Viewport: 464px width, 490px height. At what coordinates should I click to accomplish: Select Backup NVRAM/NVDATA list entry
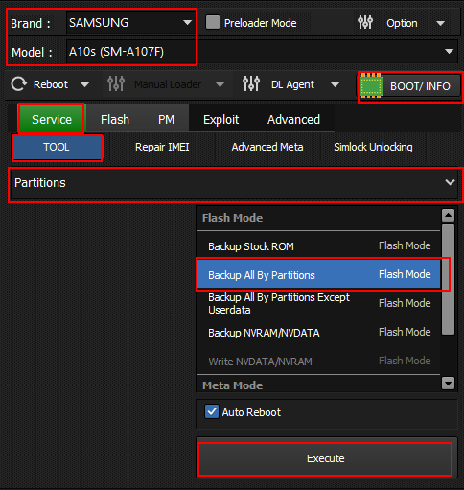point(318,333)
